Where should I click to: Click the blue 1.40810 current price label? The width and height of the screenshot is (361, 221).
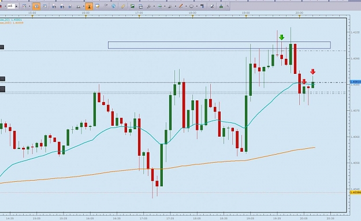click(355, 82)
